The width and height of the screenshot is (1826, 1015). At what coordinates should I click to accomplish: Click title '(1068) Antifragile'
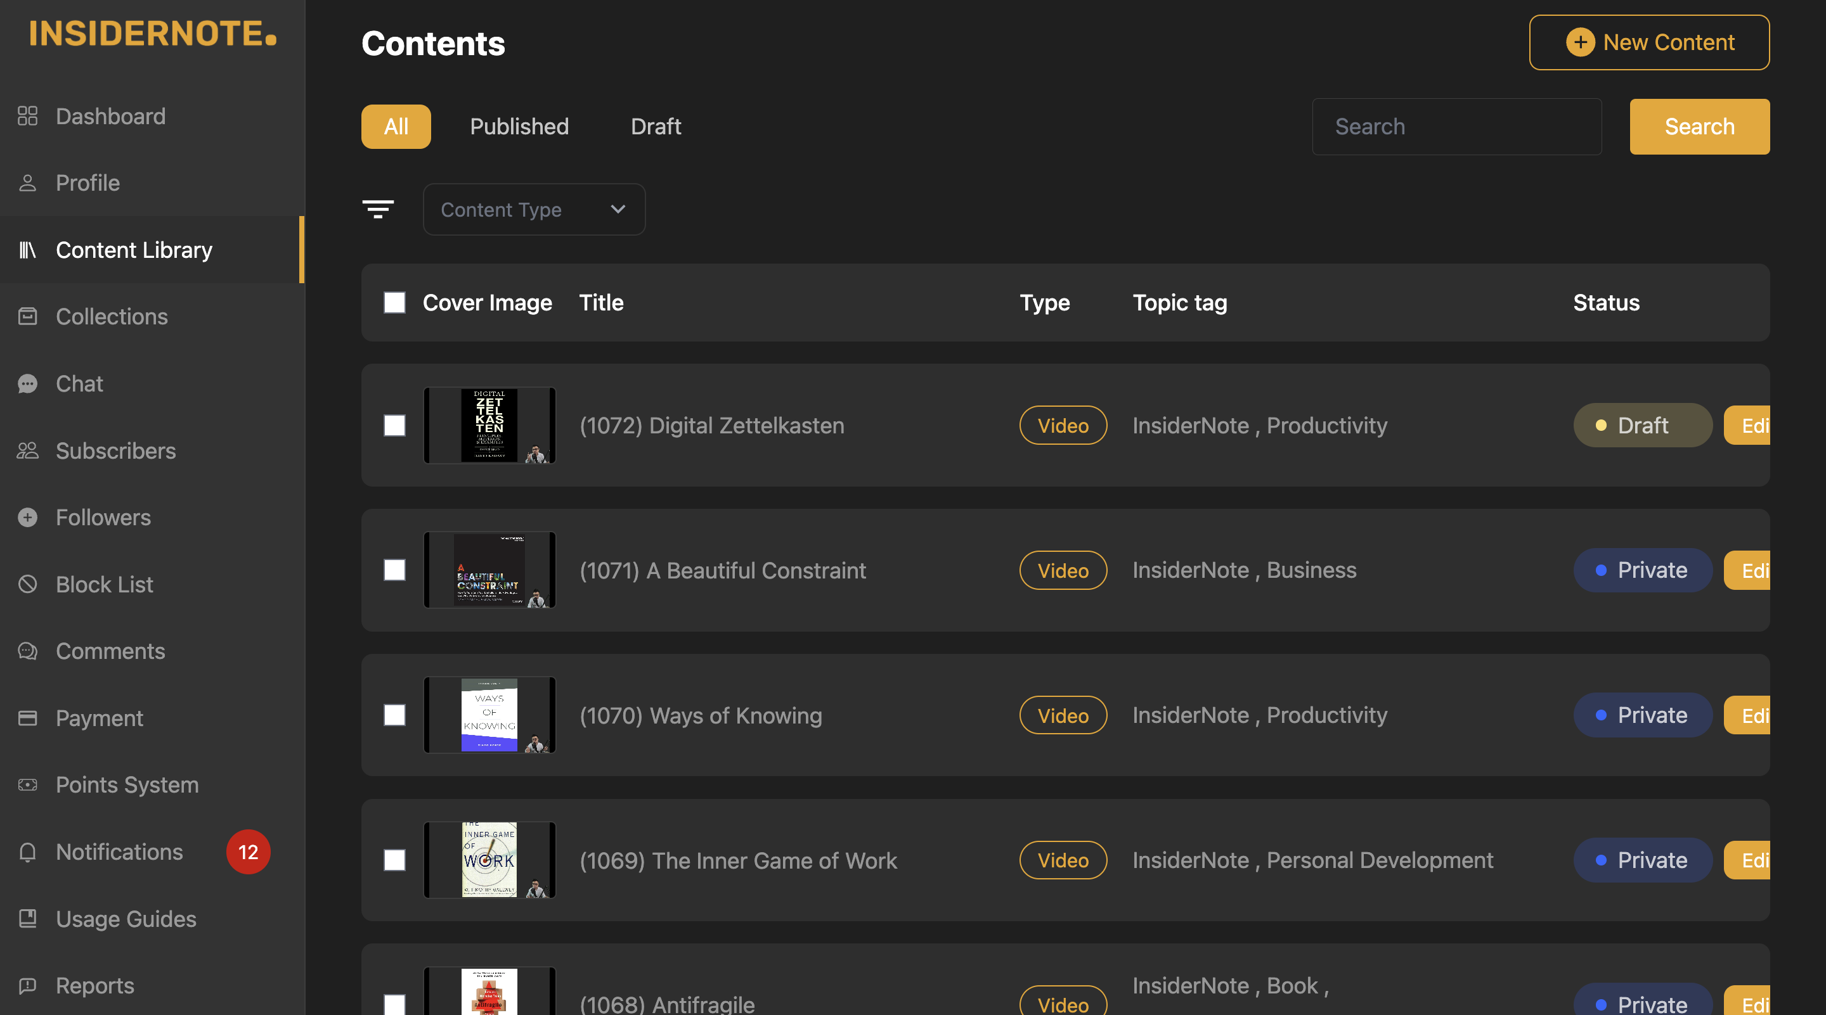coord(667,1004)
